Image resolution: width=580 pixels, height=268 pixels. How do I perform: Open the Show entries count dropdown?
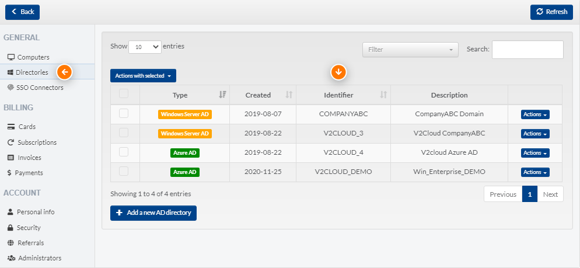[145, 47]
